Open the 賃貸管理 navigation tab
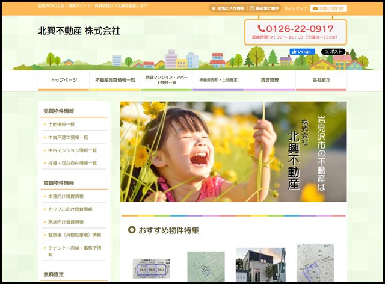 point(270,81)
